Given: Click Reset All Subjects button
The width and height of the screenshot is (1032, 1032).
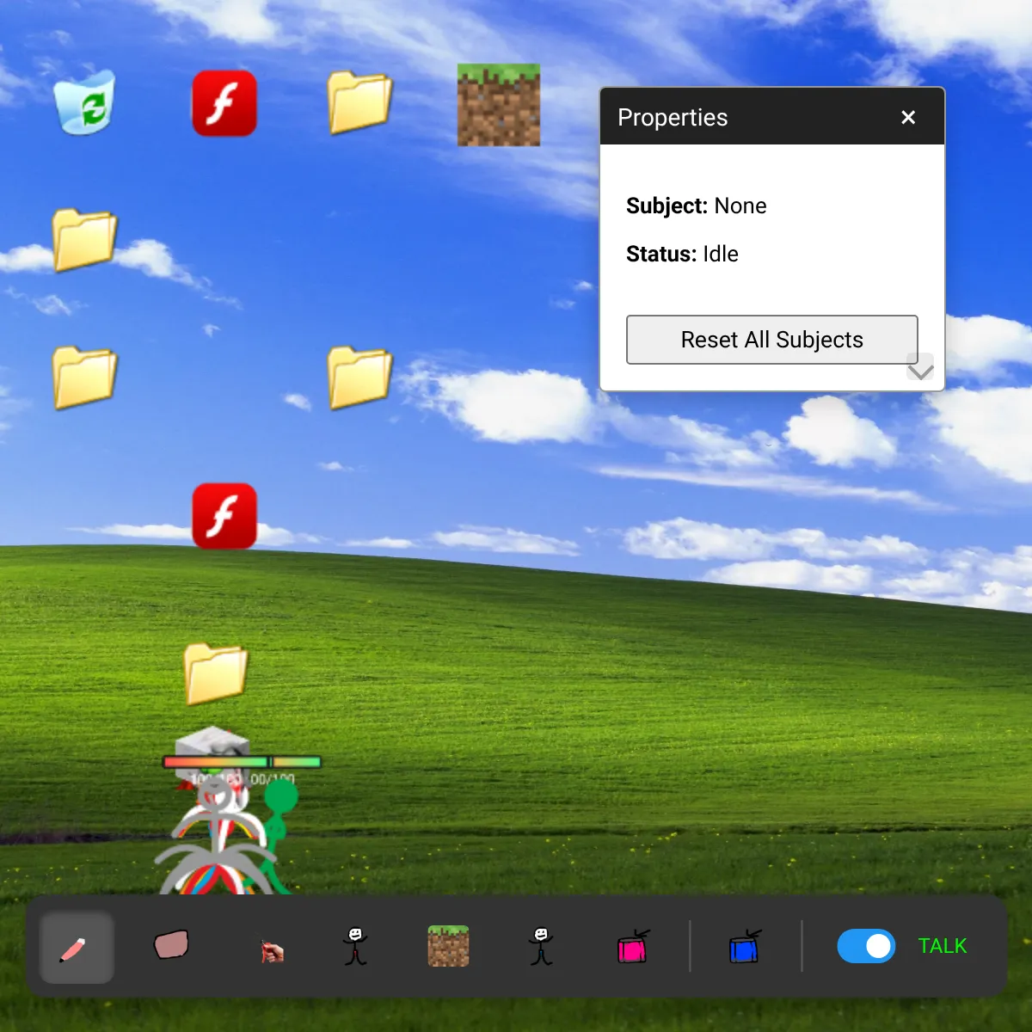Looking at the screenshot, I should click(771, 340).
